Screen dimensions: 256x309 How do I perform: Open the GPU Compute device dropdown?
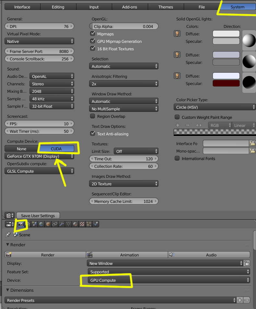point(169,280)
